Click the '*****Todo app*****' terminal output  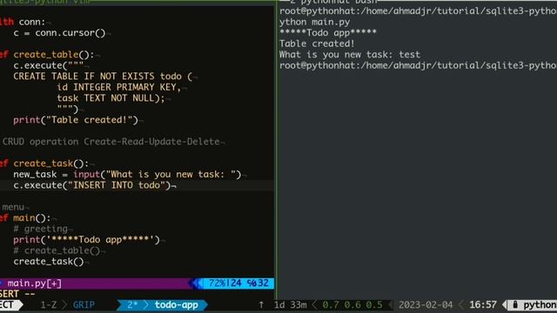[x=328, y=33]
